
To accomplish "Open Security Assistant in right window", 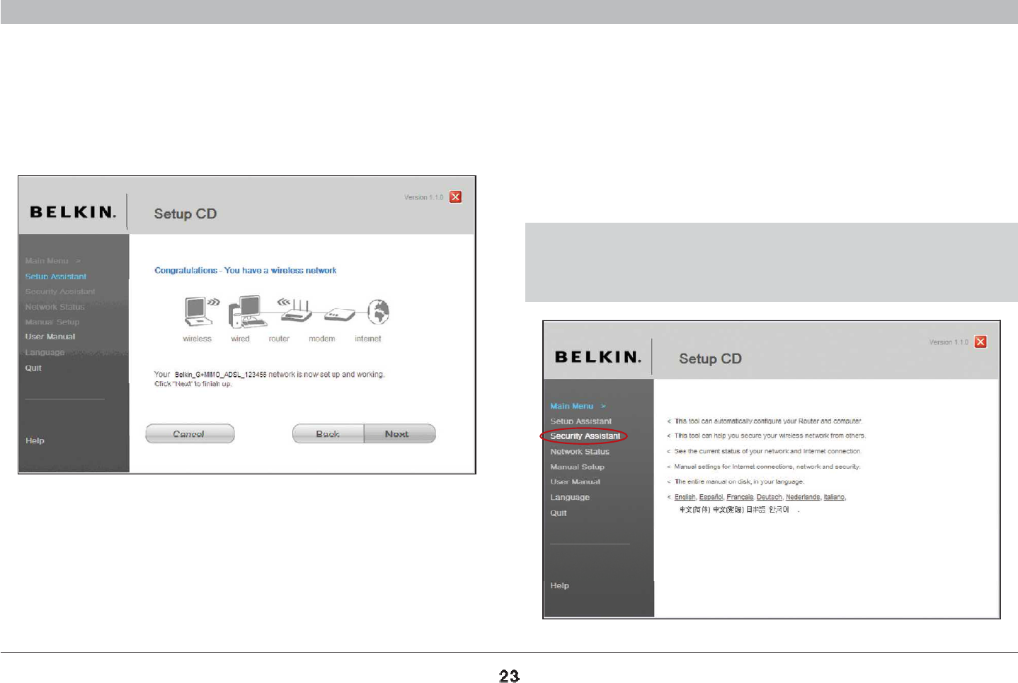I will point(585,436).
